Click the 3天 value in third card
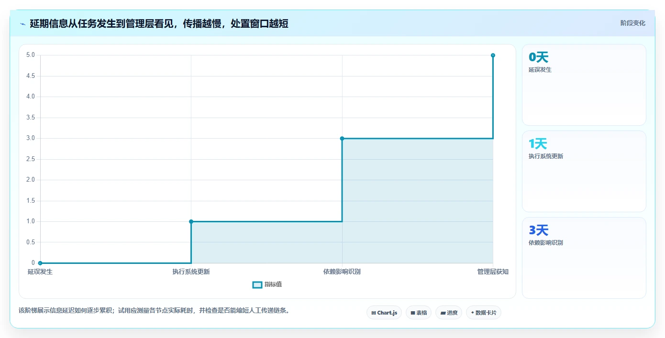This screenshot has width=665, height=338. tap(538, 230)
